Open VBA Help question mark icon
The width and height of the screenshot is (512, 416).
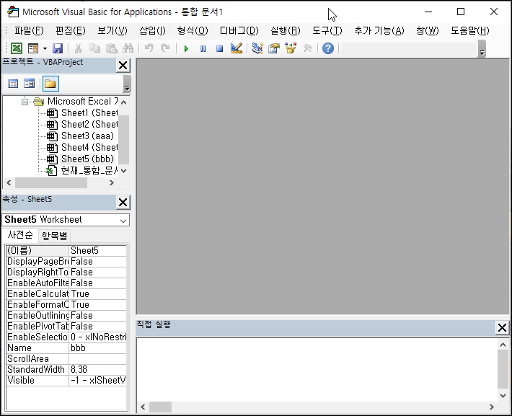click(x=328, y=48)
